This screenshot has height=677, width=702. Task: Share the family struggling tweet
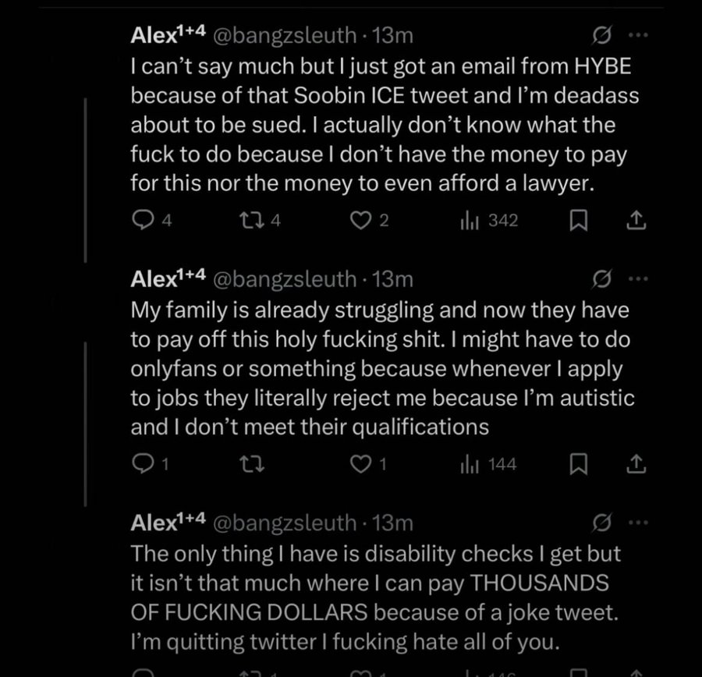click(636, 465)
